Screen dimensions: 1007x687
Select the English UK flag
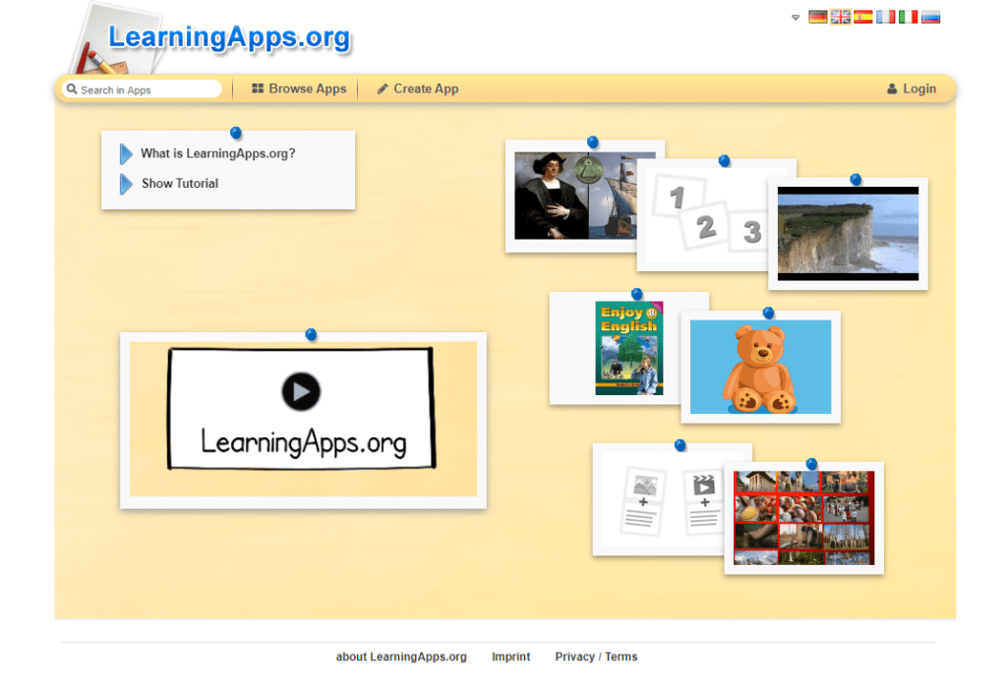[x=840, y=17]
